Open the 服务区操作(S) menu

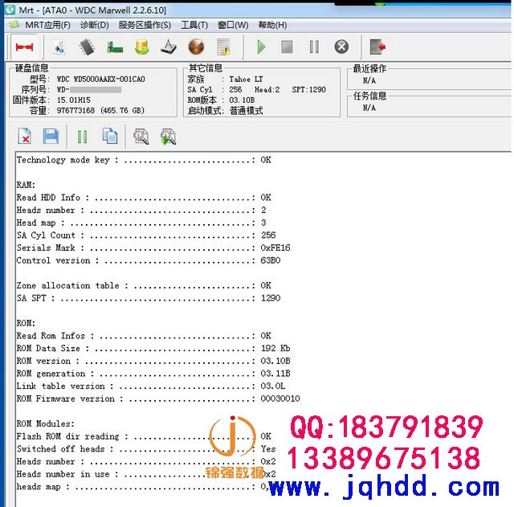click(145, 25)
